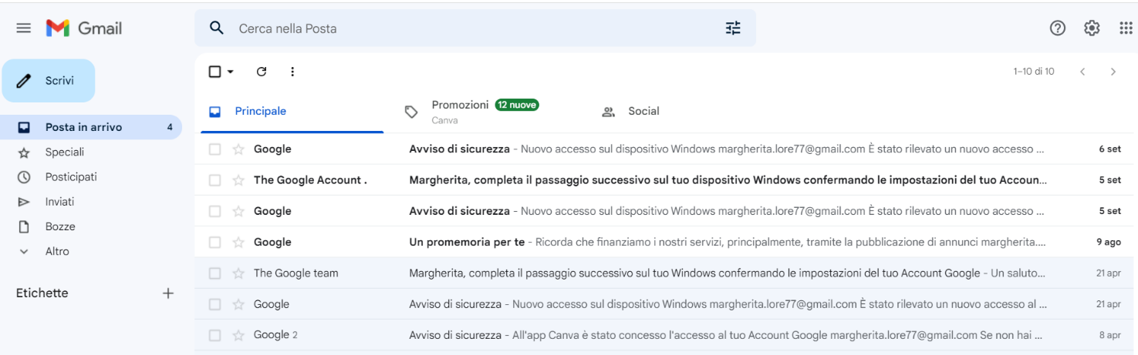Compose a new email with Scrivi
Viewport: 1138px width, 355px height.
pyautogui.click(x=49, y=81)
